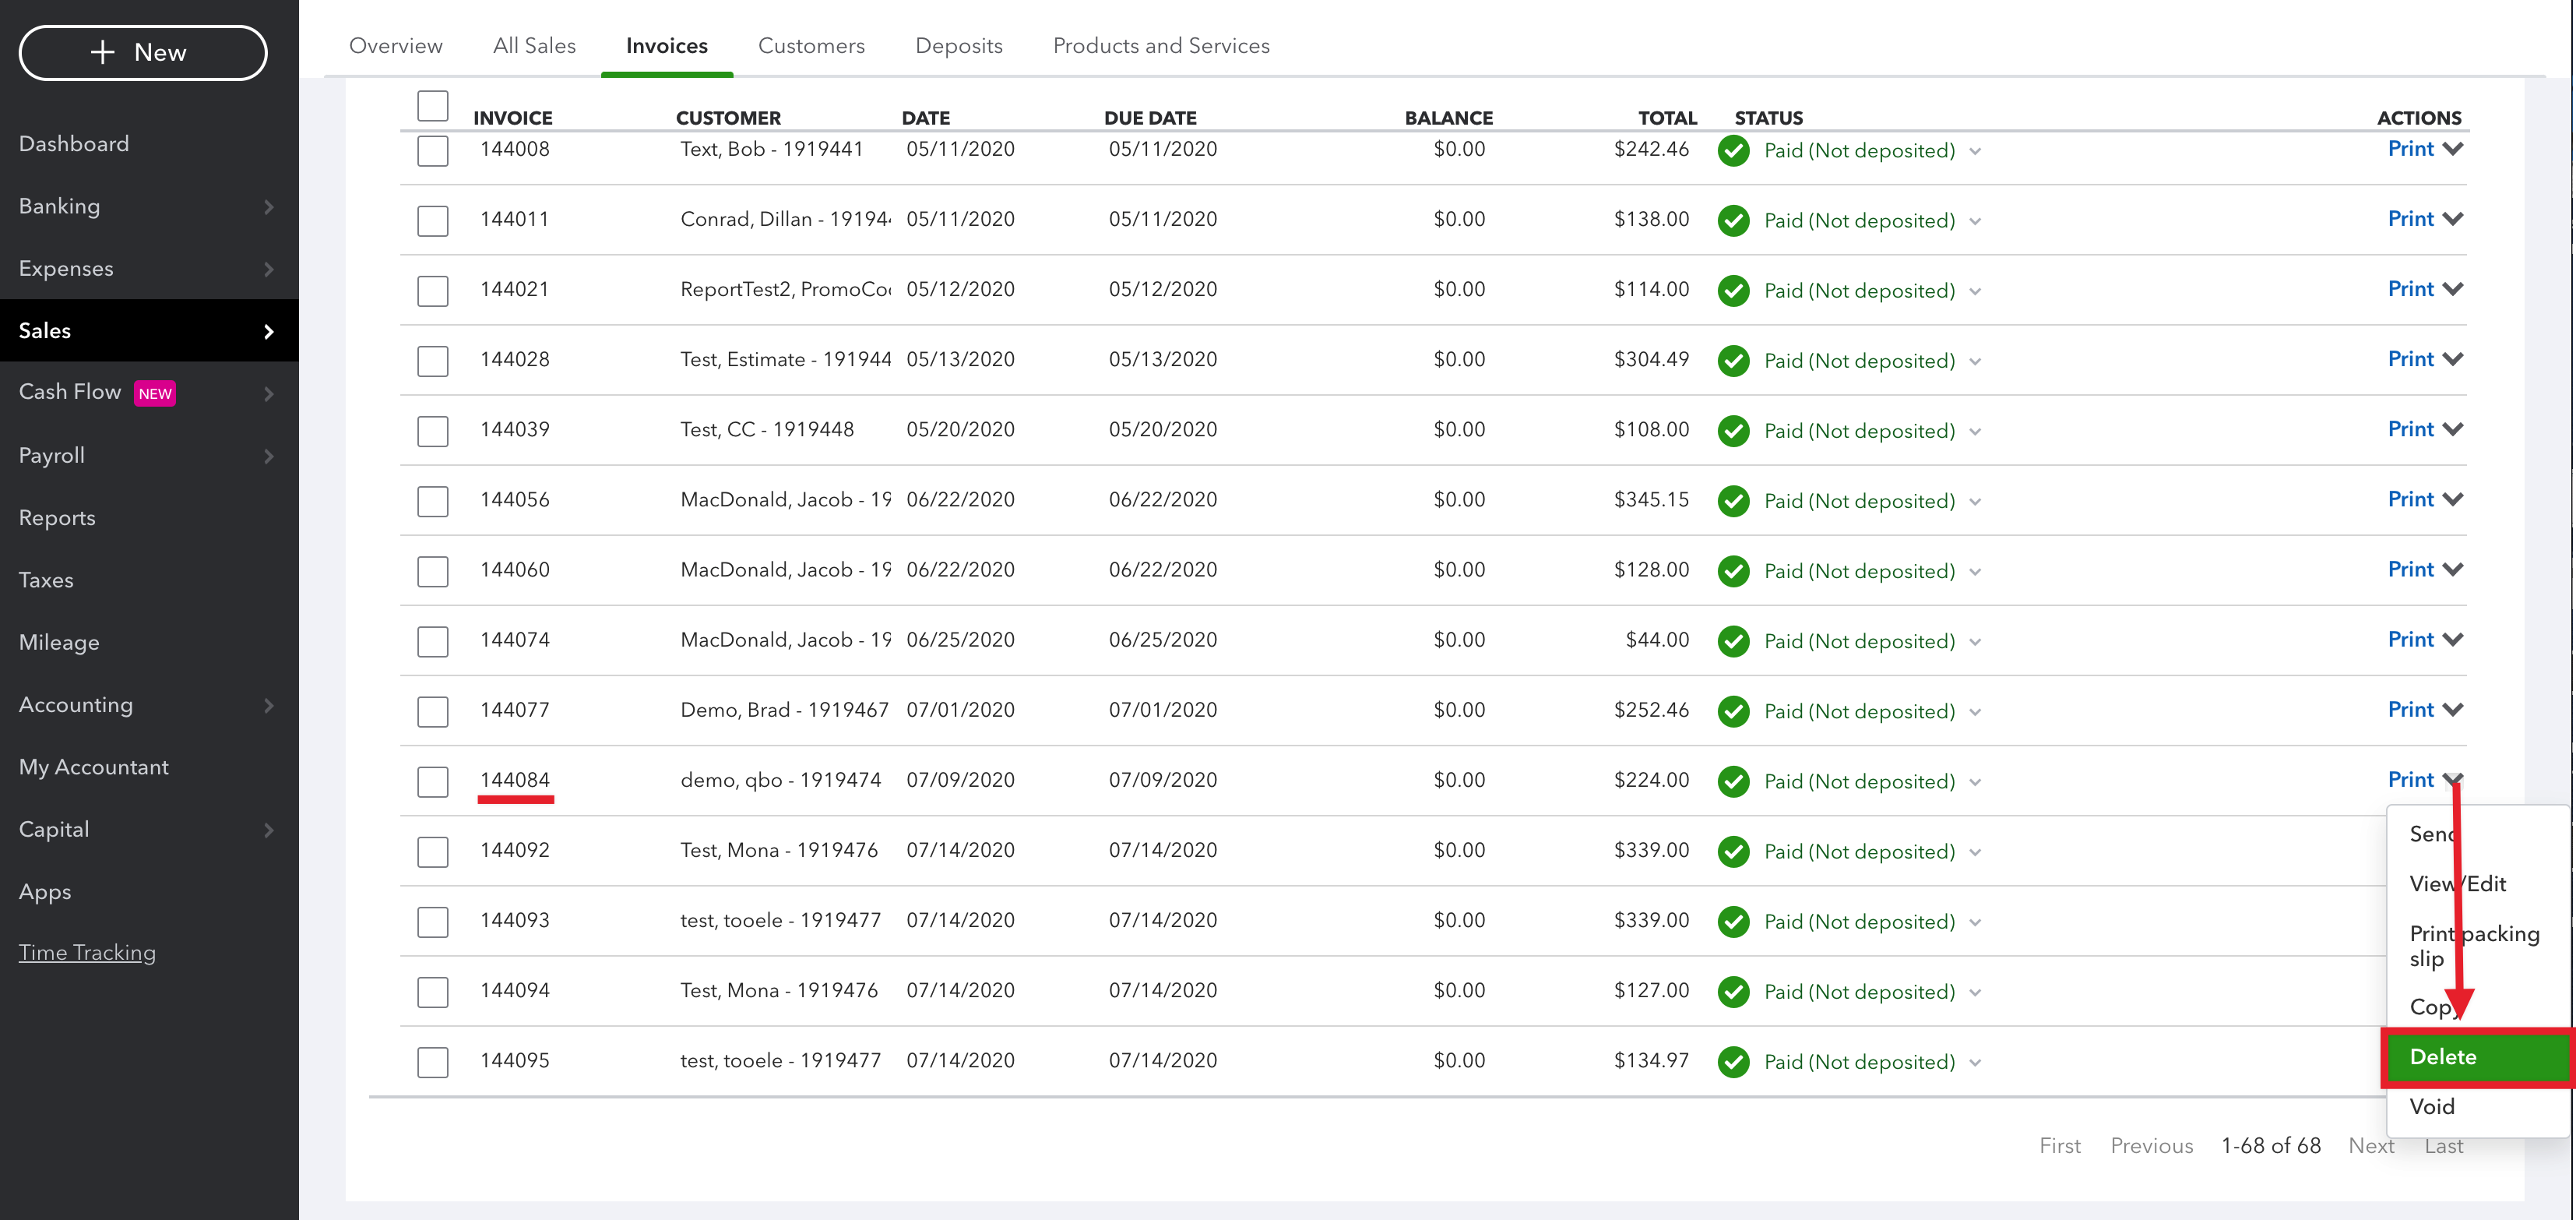Click the Sales sidebar arrow icon

tap(268, 331)
